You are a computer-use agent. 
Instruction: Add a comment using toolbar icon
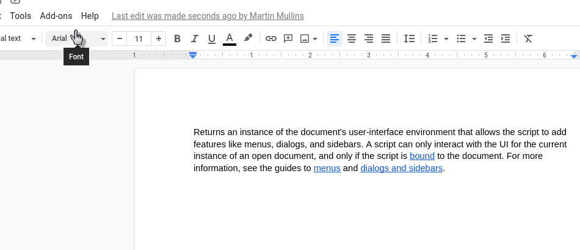[288, 39]
